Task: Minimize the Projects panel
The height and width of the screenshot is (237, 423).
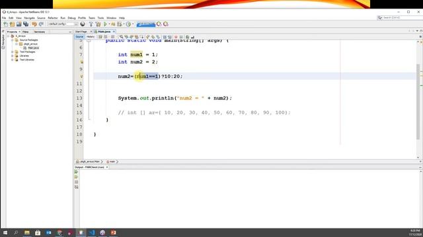Action: coord(70,32)
